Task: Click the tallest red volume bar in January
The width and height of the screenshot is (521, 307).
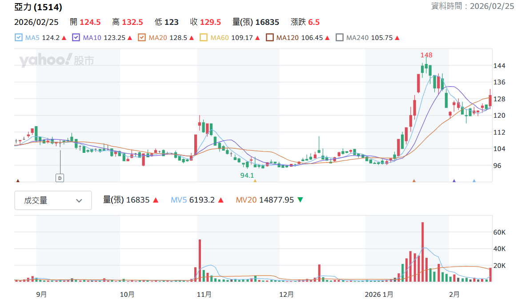Action: pos(423,252)
